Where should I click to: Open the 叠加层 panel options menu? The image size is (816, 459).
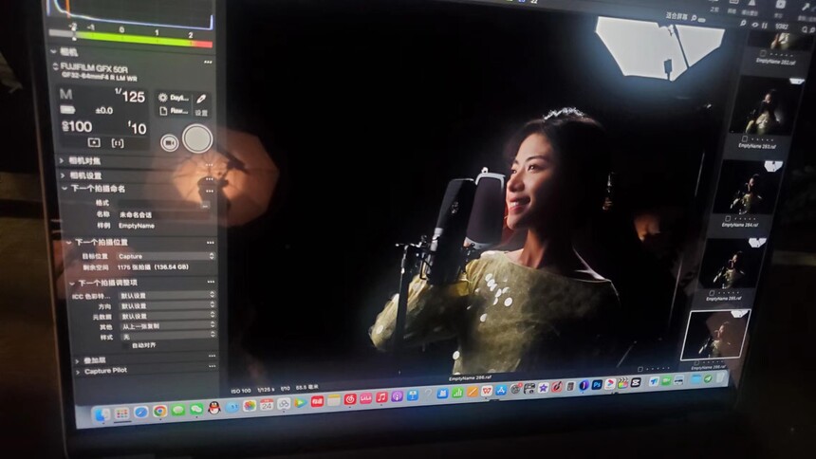pos(212,356)
